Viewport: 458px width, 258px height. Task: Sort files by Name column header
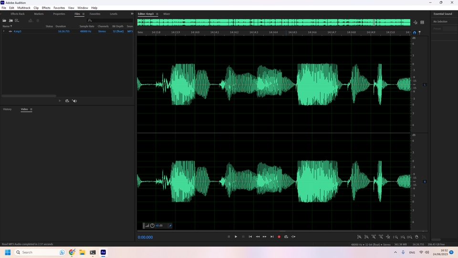pos(7,26)
